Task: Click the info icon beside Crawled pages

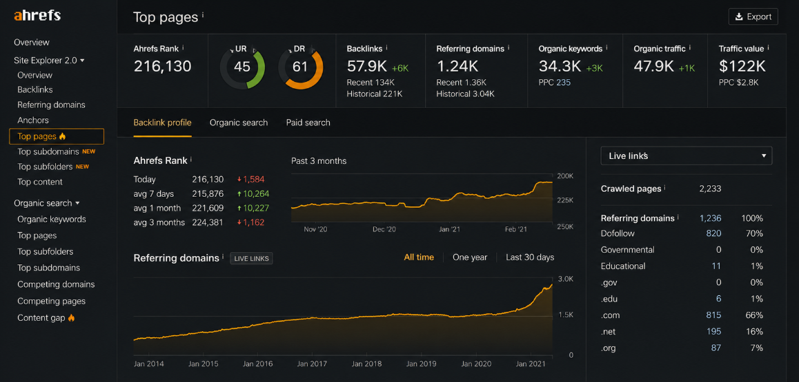Action: (x=665, y=187)
